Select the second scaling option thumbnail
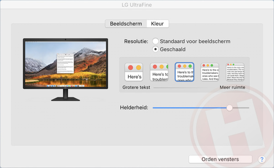274x168 pixels. pyautogui.click(x=159, y=72)
